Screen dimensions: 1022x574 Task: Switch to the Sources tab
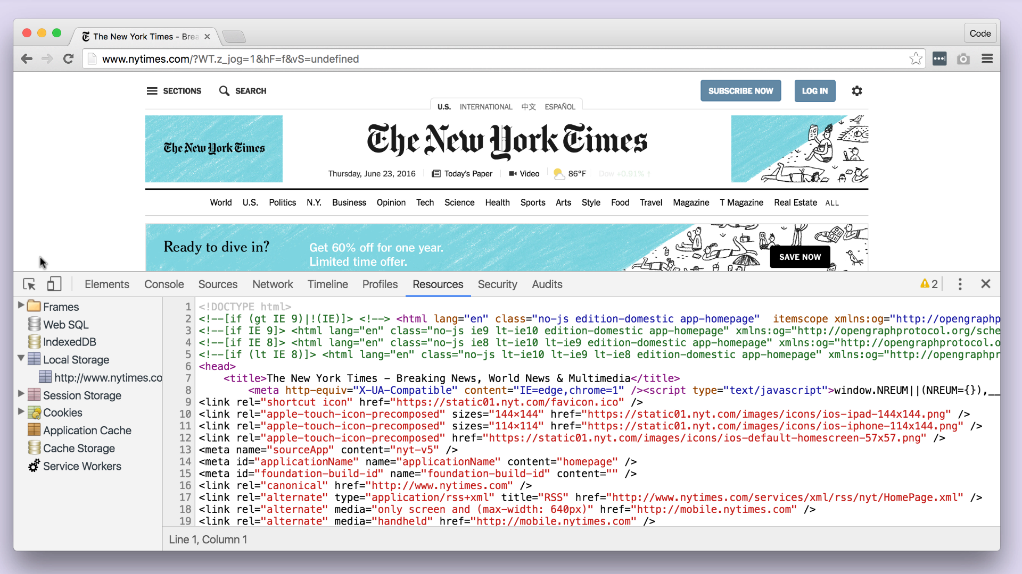point(218,284)
